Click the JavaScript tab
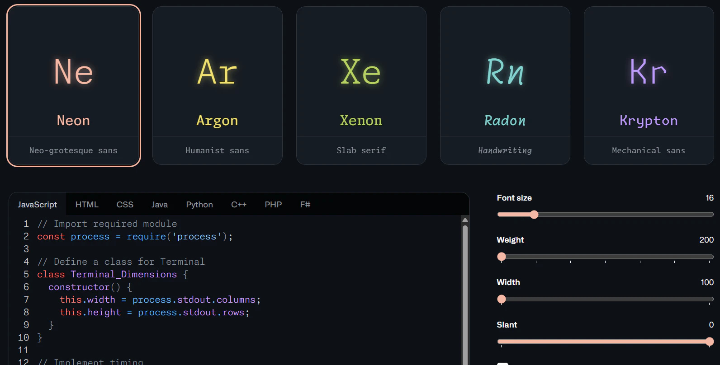This screenshot has width=720, height=365. pyautogui.click(x=38, y=205)
